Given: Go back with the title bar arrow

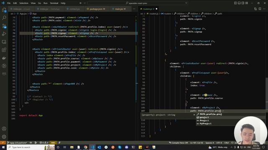Looking at the screenshot, I should (x=81, y=3).
